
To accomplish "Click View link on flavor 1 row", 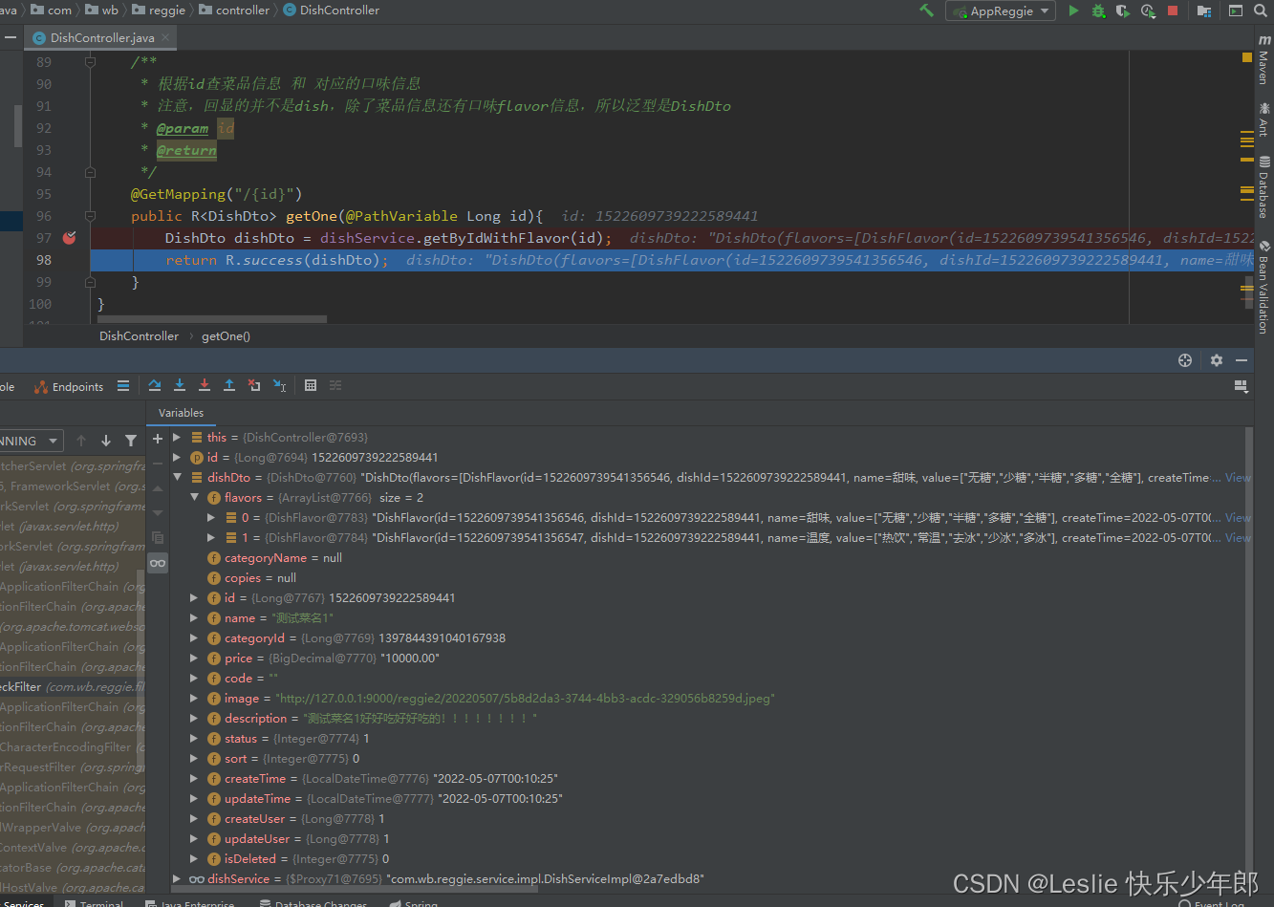I will (x=1238, y=537).
